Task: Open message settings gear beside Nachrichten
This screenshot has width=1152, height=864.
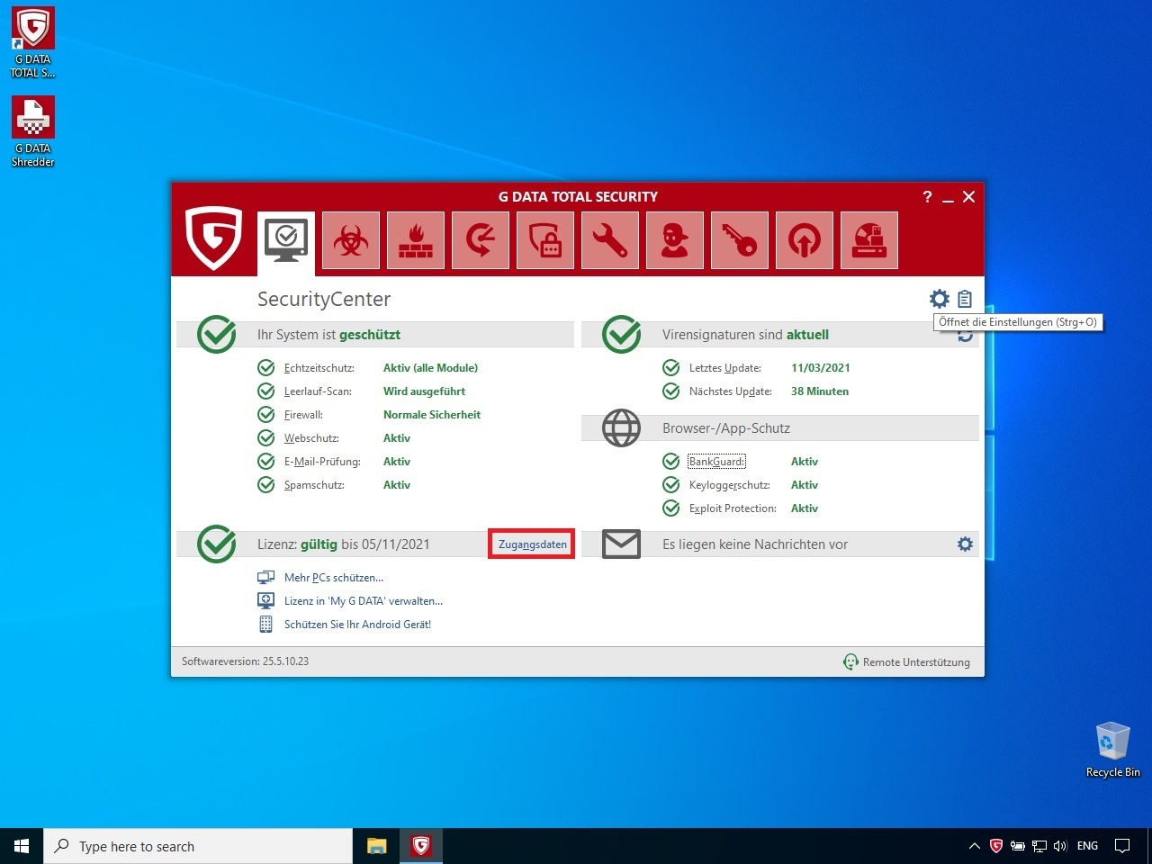Action: 965,544
